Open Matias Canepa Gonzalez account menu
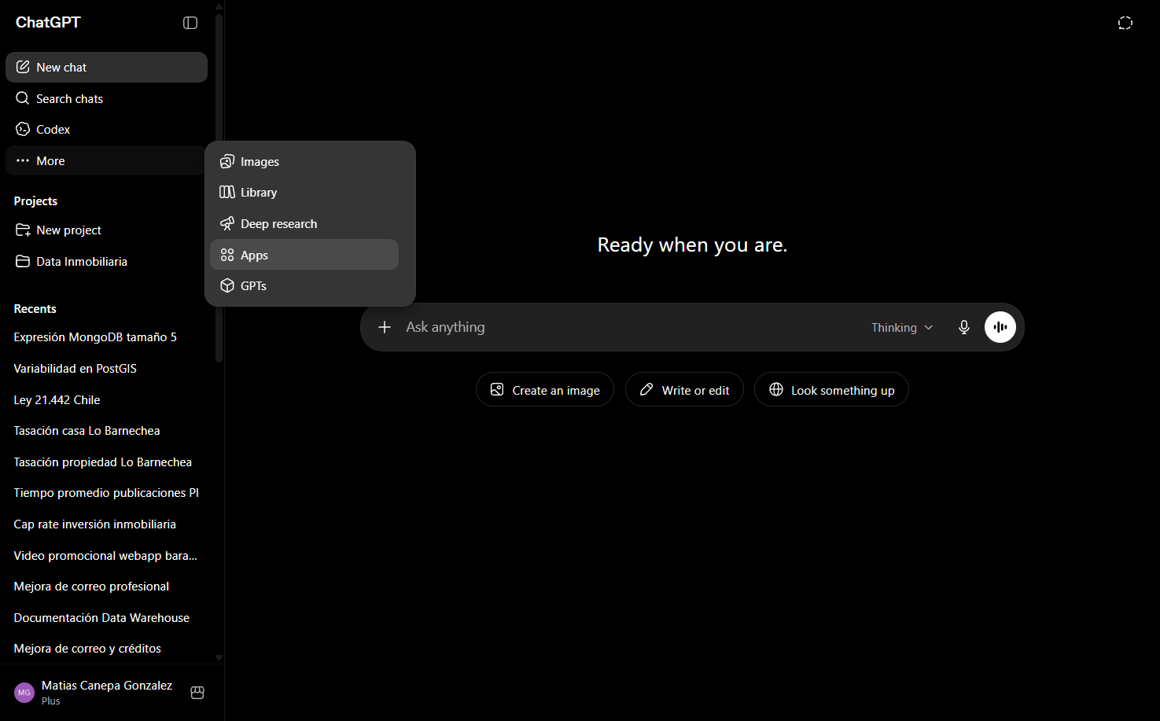Screen dimensions: 1160x721 click(x=94, y=693)
